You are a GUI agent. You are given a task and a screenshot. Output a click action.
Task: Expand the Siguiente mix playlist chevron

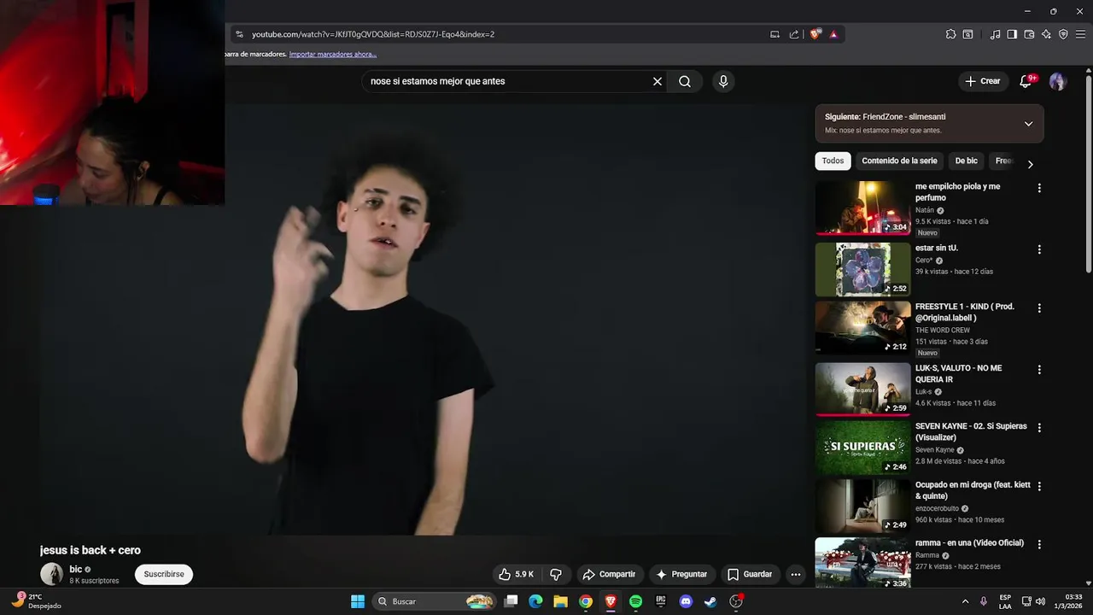click(x=1028, y=124)
